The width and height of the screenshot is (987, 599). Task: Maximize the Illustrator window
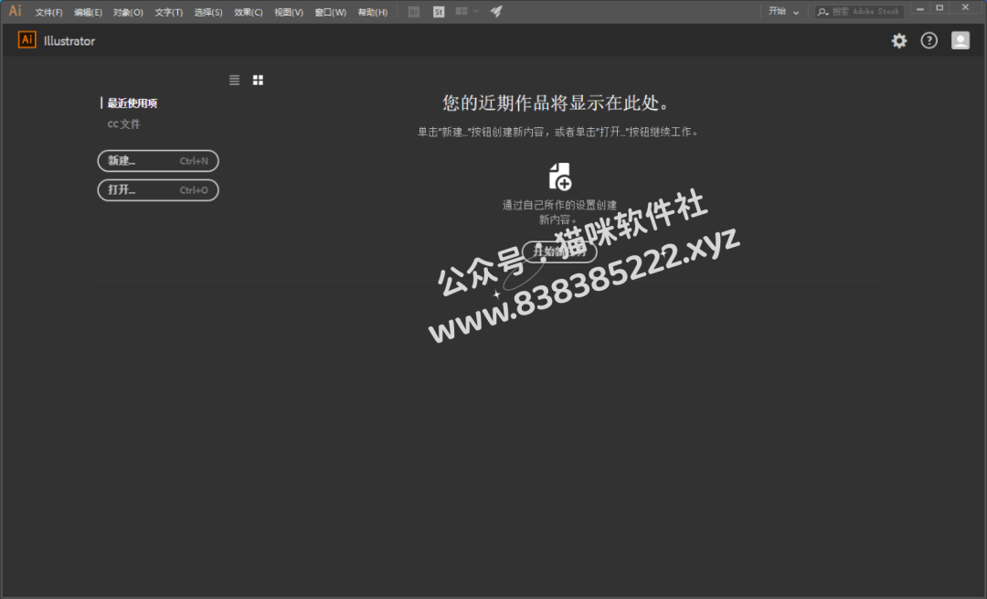939,8
